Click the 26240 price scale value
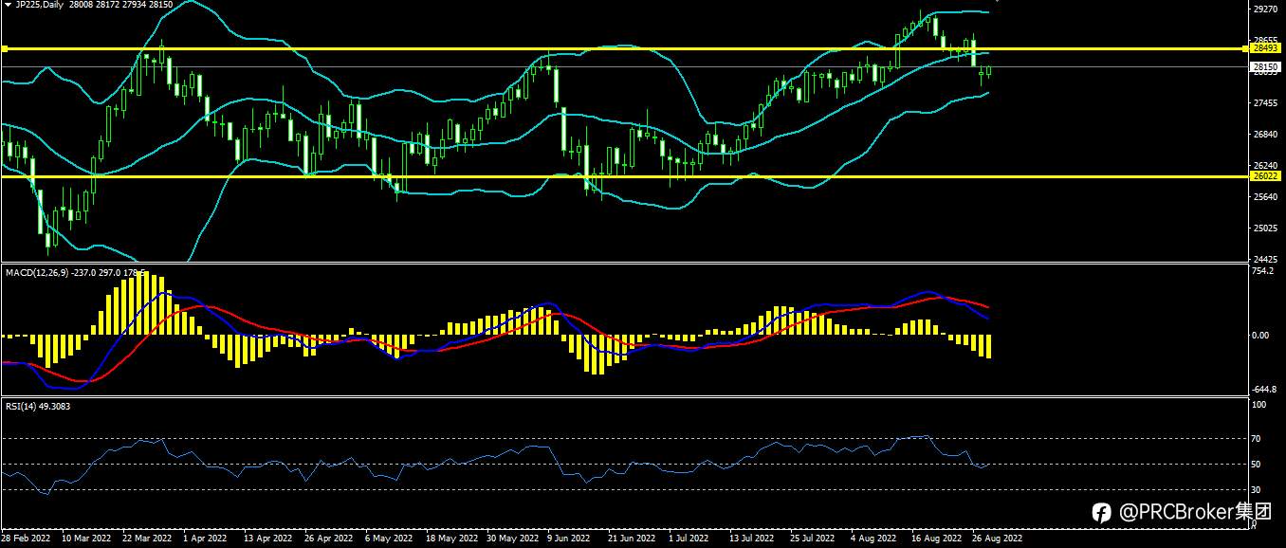This screenshot has height=548, width=1286. coord(1264,165)
